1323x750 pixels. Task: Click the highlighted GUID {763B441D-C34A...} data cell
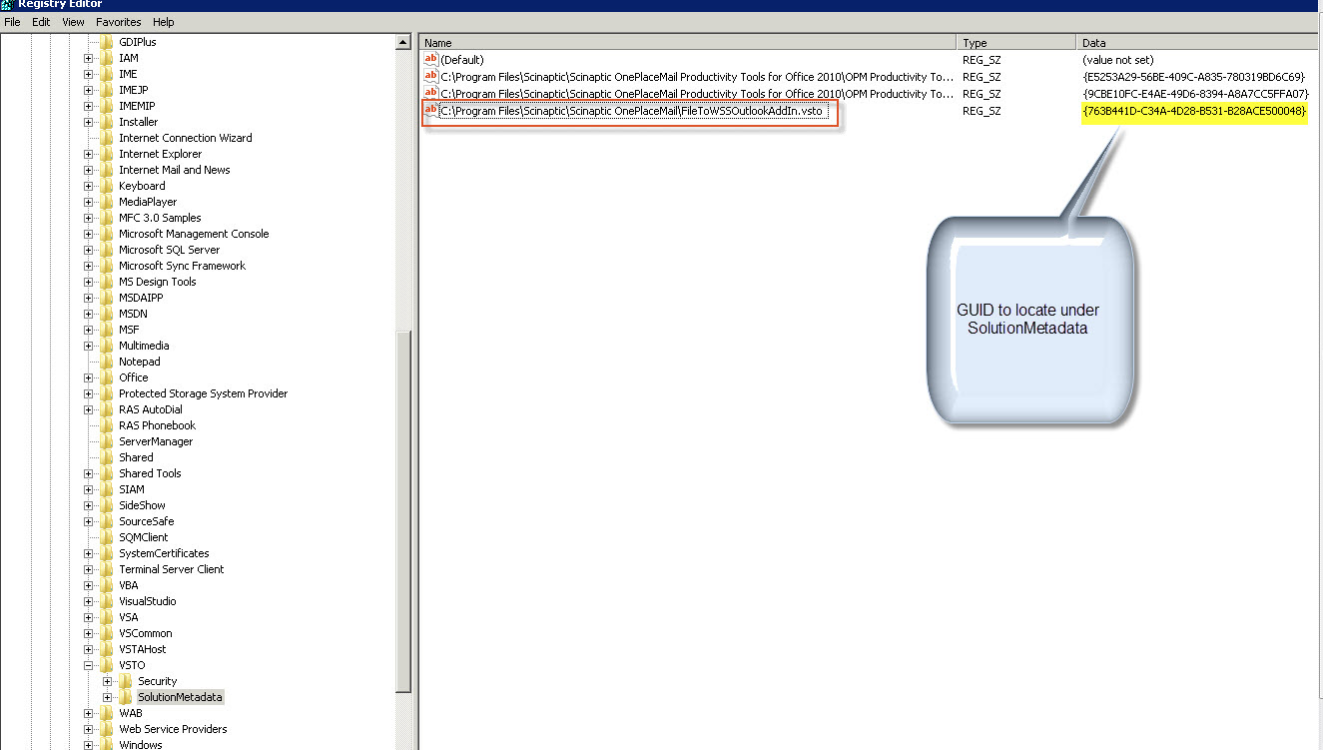point(1194,111)
